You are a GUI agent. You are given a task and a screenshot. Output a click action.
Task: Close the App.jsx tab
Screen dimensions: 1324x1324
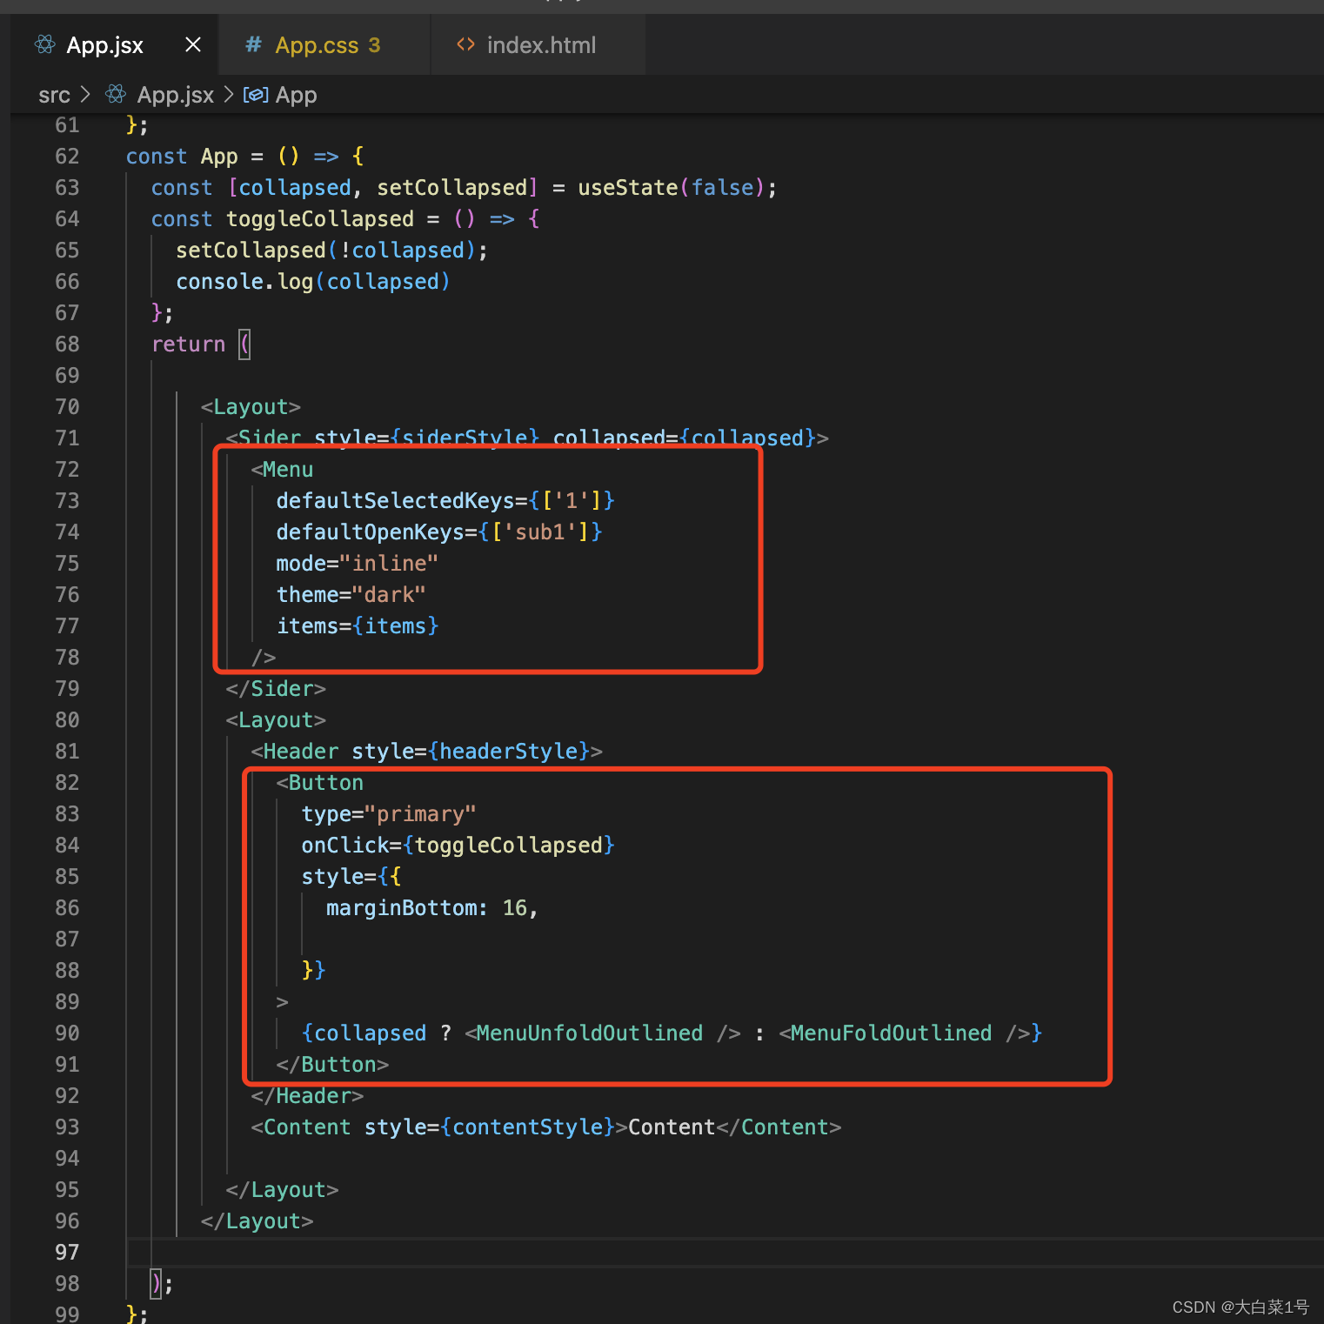point(193,44)
